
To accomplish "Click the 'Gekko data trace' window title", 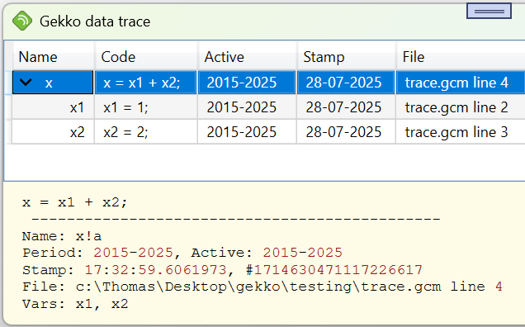I will point(95,21).
